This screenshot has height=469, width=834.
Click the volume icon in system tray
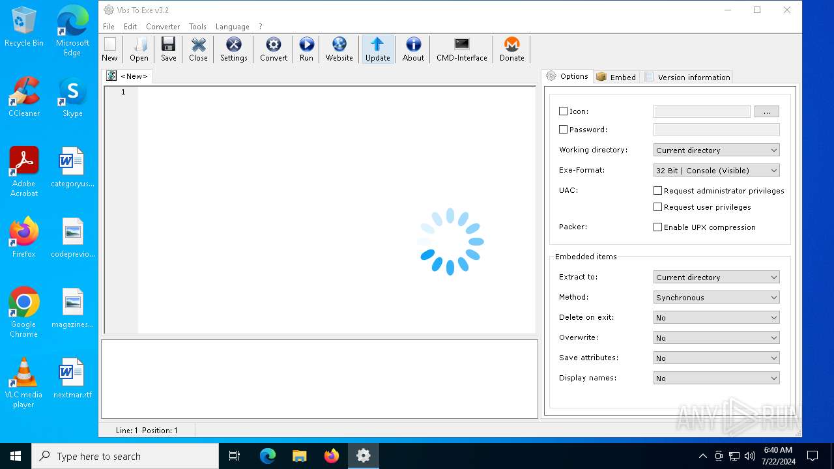pyautogui.click(x=750, y=456)
